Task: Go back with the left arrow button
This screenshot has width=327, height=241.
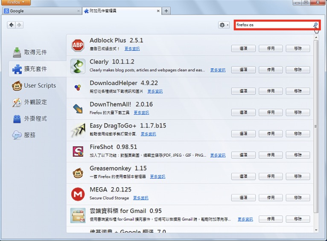Action: (x=11, y=25)
